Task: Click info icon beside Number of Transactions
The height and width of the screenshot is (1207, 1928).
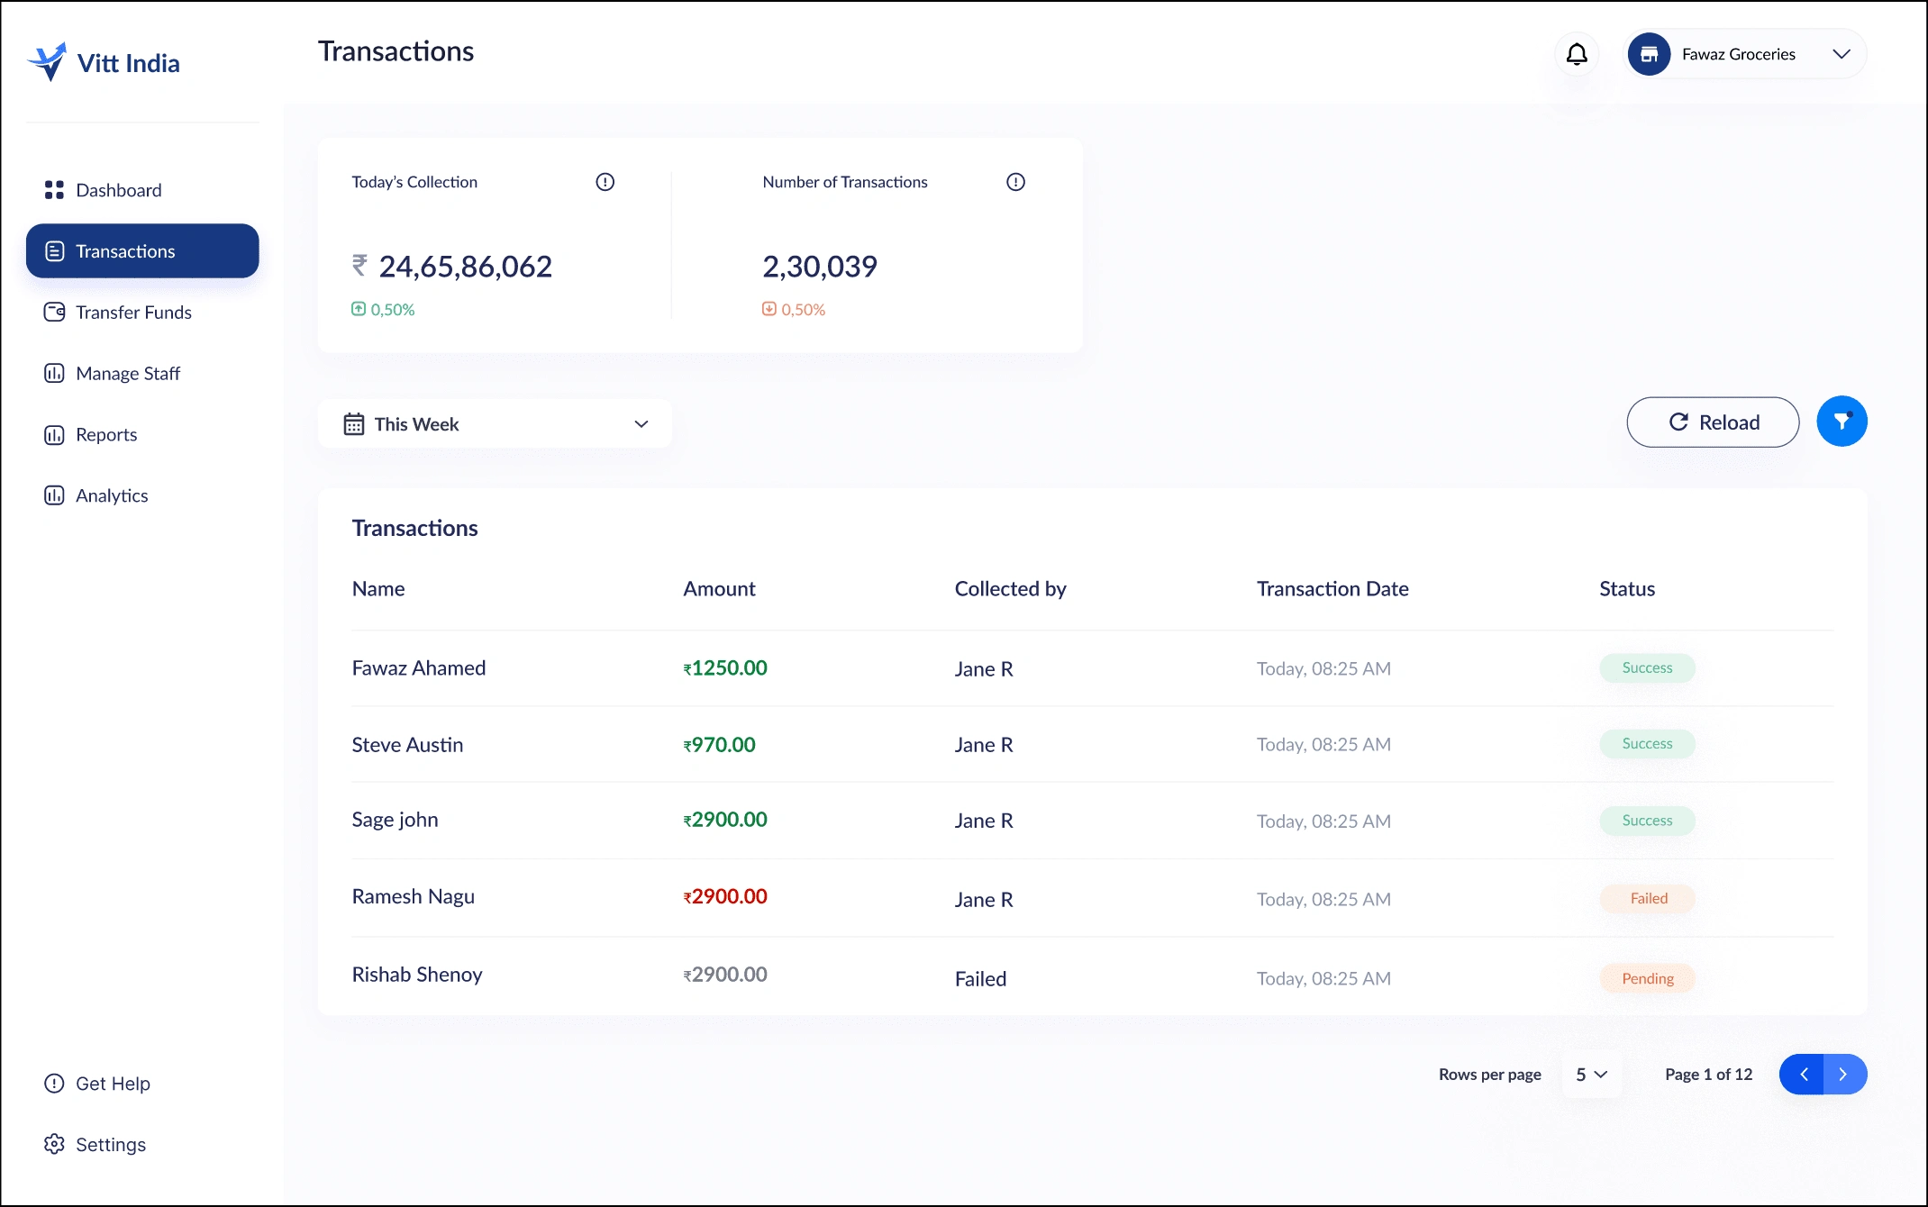Action: pyautogui.click(x=1015, y=182)
